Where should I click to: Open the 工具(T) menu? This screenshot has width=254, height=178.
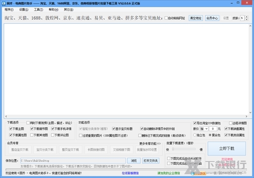39,10
